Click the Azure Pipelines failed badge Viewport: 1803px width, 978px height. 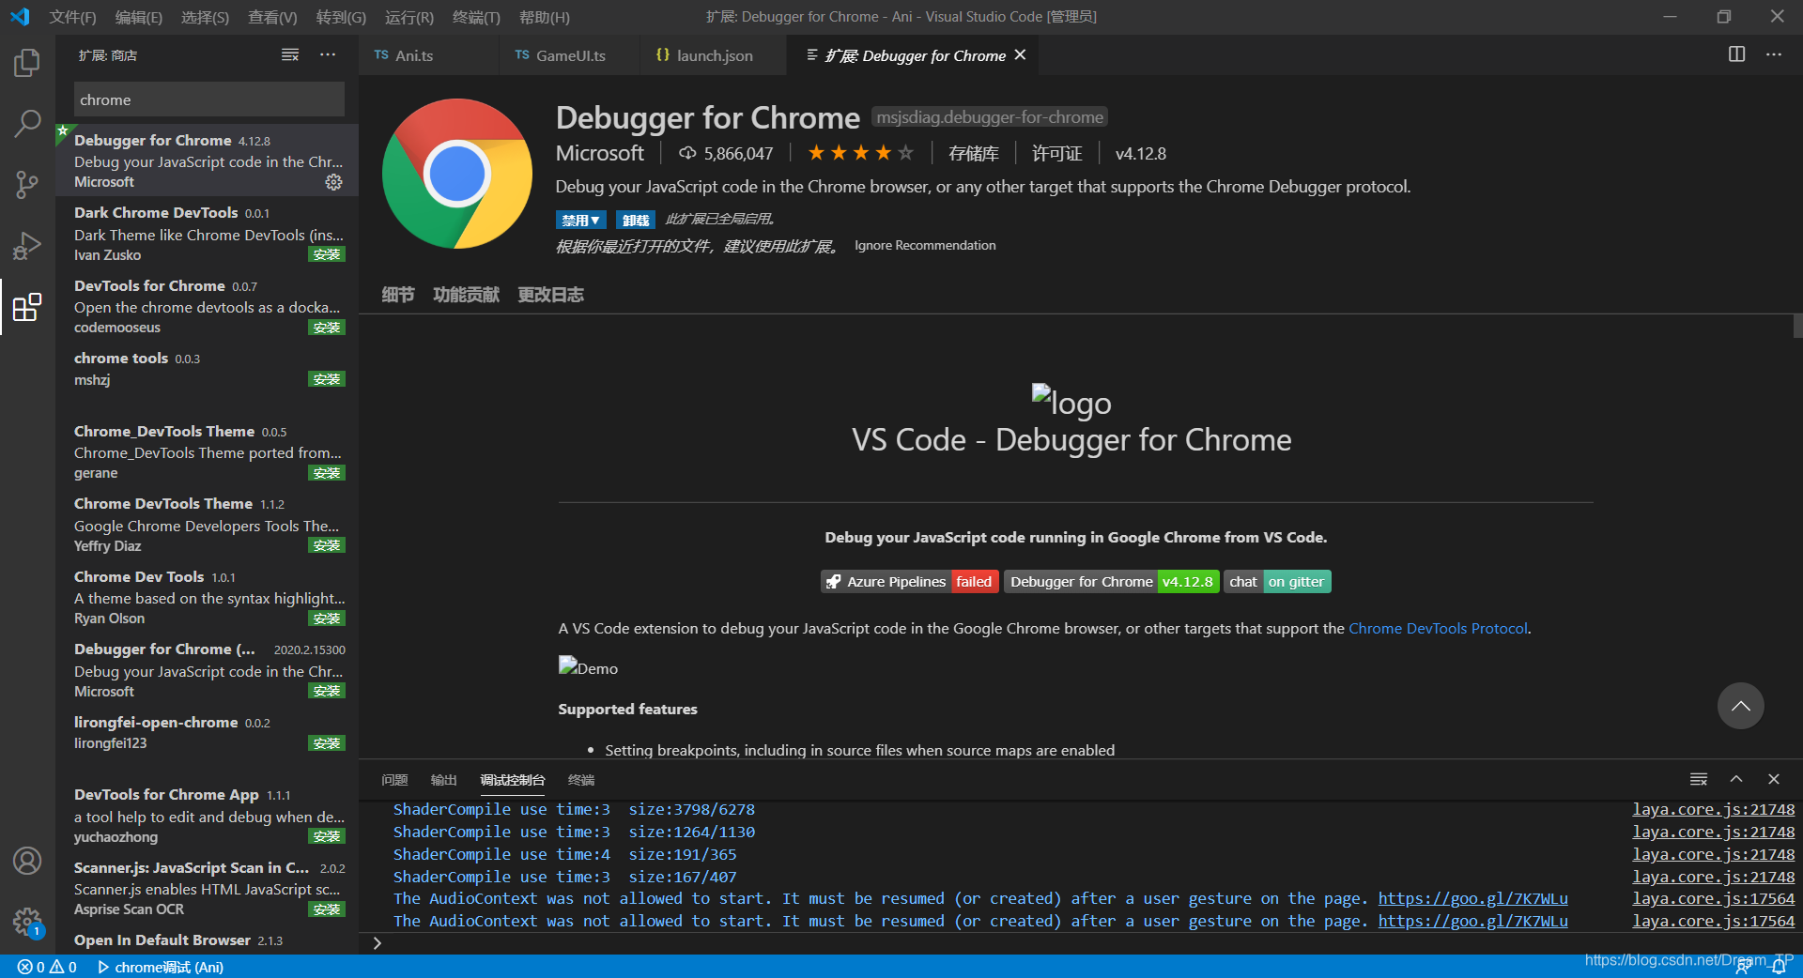[x=909, y=581]
